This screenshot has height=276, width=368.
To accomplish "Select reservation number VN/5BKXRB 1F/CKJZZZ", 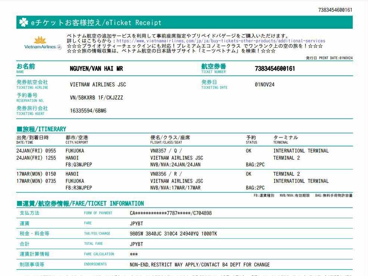I will coord(96,97).
